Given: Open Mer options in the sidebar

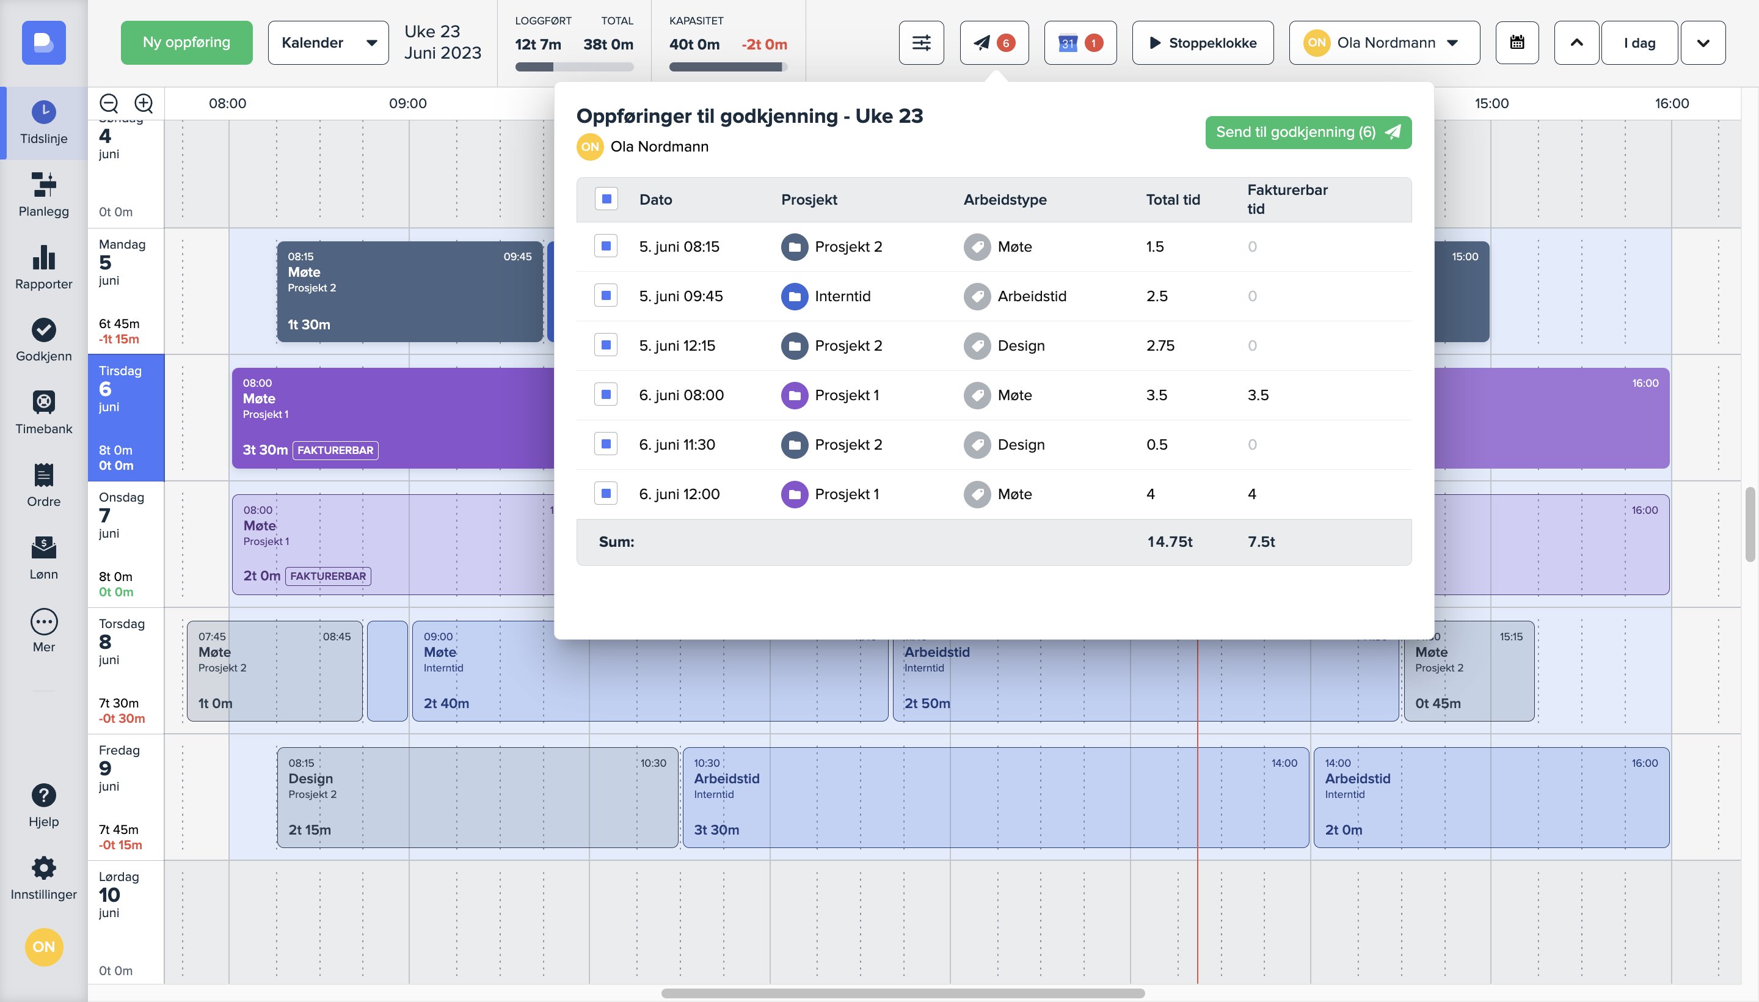Looking at the screenshot, I should point(43,631).
